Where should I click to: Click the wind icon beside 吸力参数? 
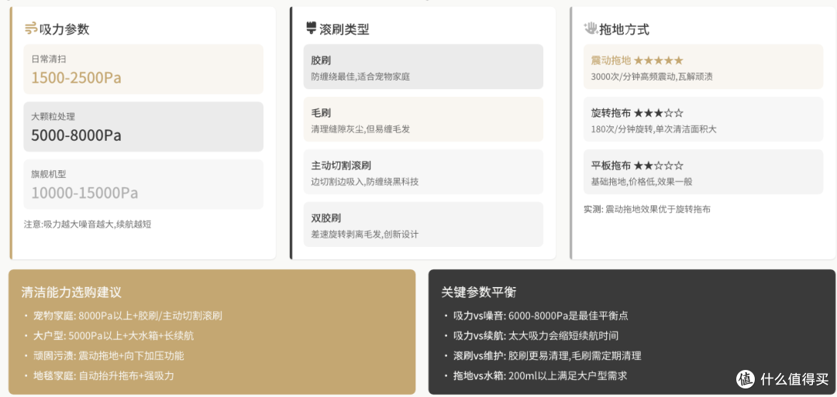31,28
